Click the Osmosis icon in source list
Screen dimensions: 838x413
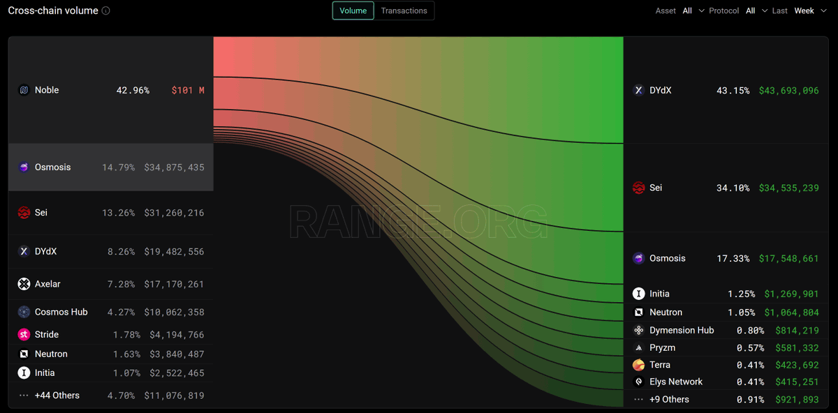(x=24, y=167)
